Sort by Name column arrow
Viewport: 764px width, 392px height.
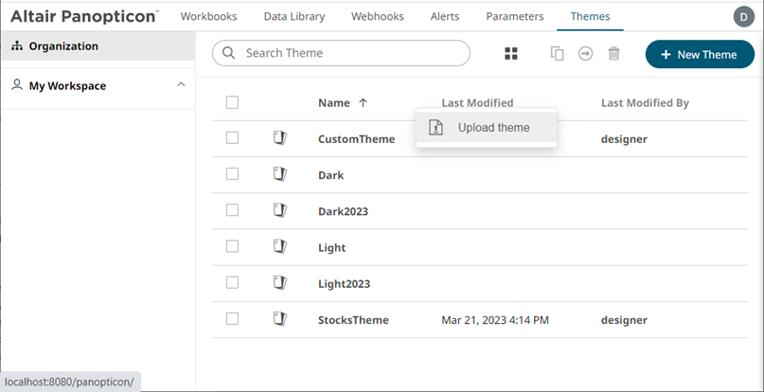coord(363,103)
